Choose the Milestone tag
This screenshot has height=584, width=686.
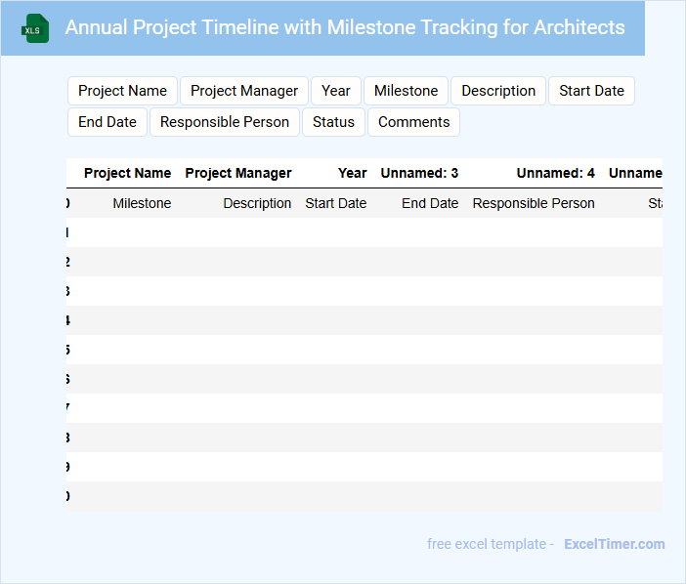pos(406,91)
